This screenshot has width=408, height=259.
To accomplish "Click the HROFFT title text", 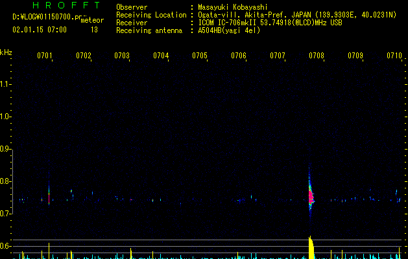I will (x=66, y=5).
